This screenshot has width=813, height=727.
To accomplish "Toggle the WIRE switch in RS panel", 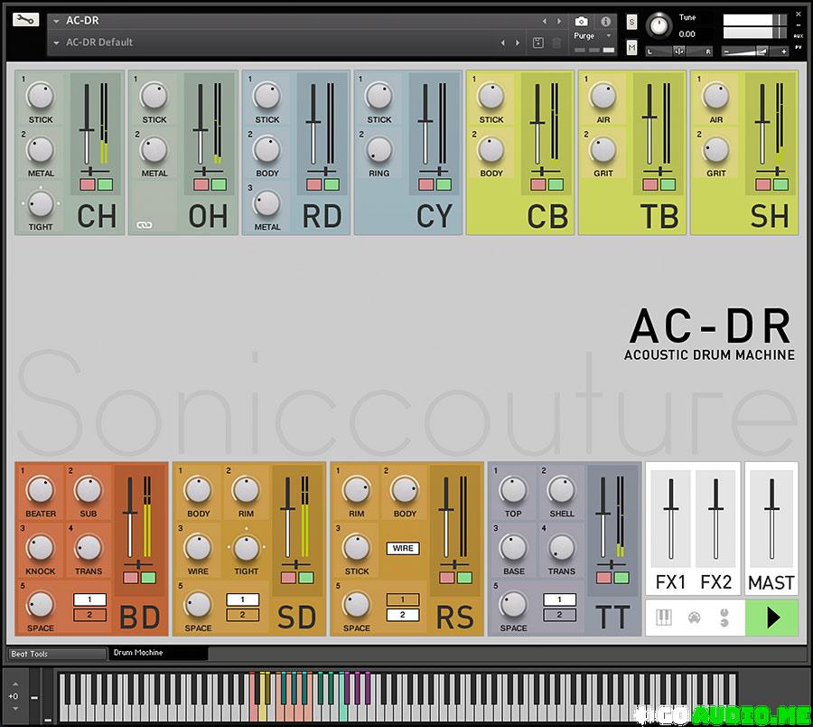I will pos(403,548).
